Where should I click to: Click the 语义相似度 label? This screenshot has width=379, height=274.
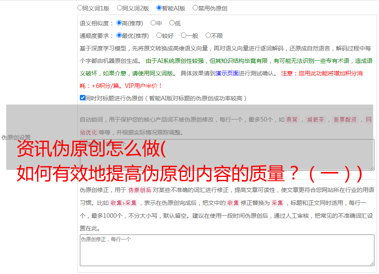pos(96,23)
